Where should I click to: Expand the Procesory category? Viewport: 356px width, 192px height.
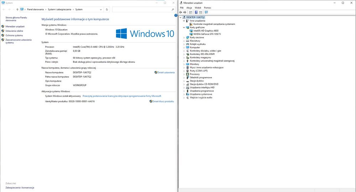pos(184,74)
